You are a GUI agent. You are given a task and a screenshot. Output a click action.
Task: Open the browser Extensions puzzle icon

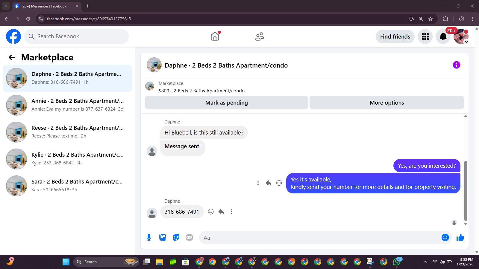pyautogui.click(x=445, y=19)
